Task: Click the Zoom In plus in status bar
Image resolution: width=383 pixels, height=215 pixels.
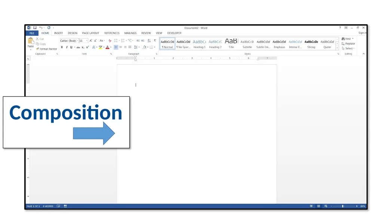Action: pos(357,206)
